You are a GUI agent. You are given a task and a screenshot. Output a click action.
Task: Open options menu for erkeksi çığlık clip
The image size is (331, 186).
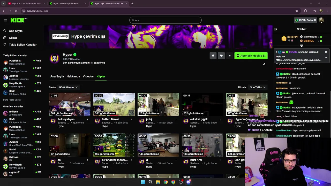220,119
